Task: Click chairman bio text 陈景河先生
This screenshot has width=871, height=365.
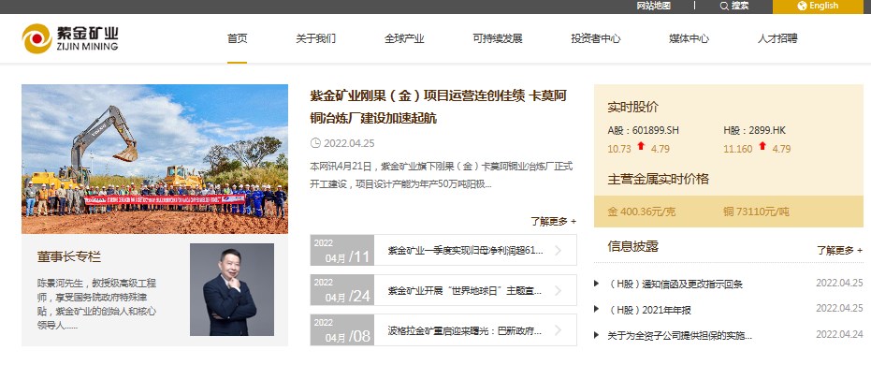Action: 96,304
